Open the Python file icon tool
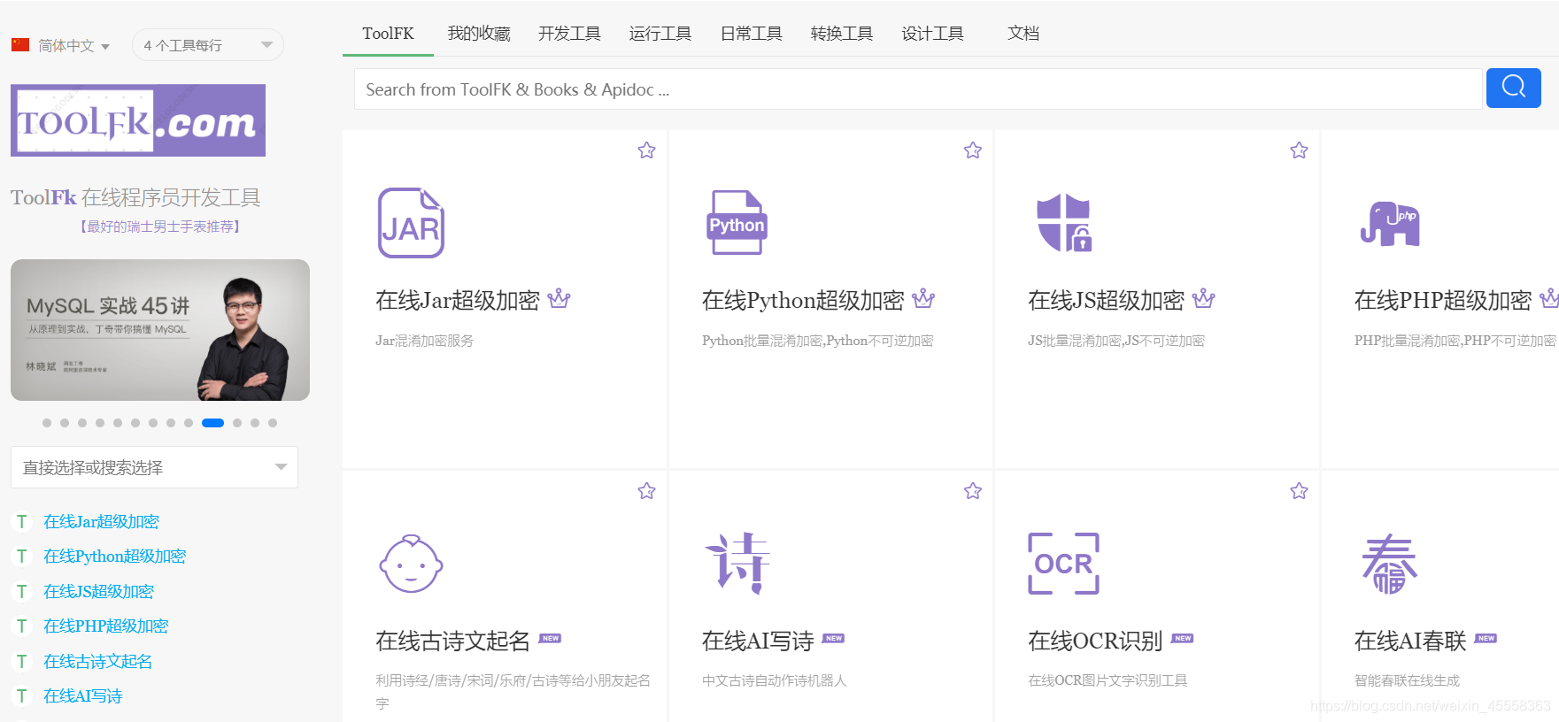Image resolution: width=1559 pixels, height=722 pixels. pos(737,223)
